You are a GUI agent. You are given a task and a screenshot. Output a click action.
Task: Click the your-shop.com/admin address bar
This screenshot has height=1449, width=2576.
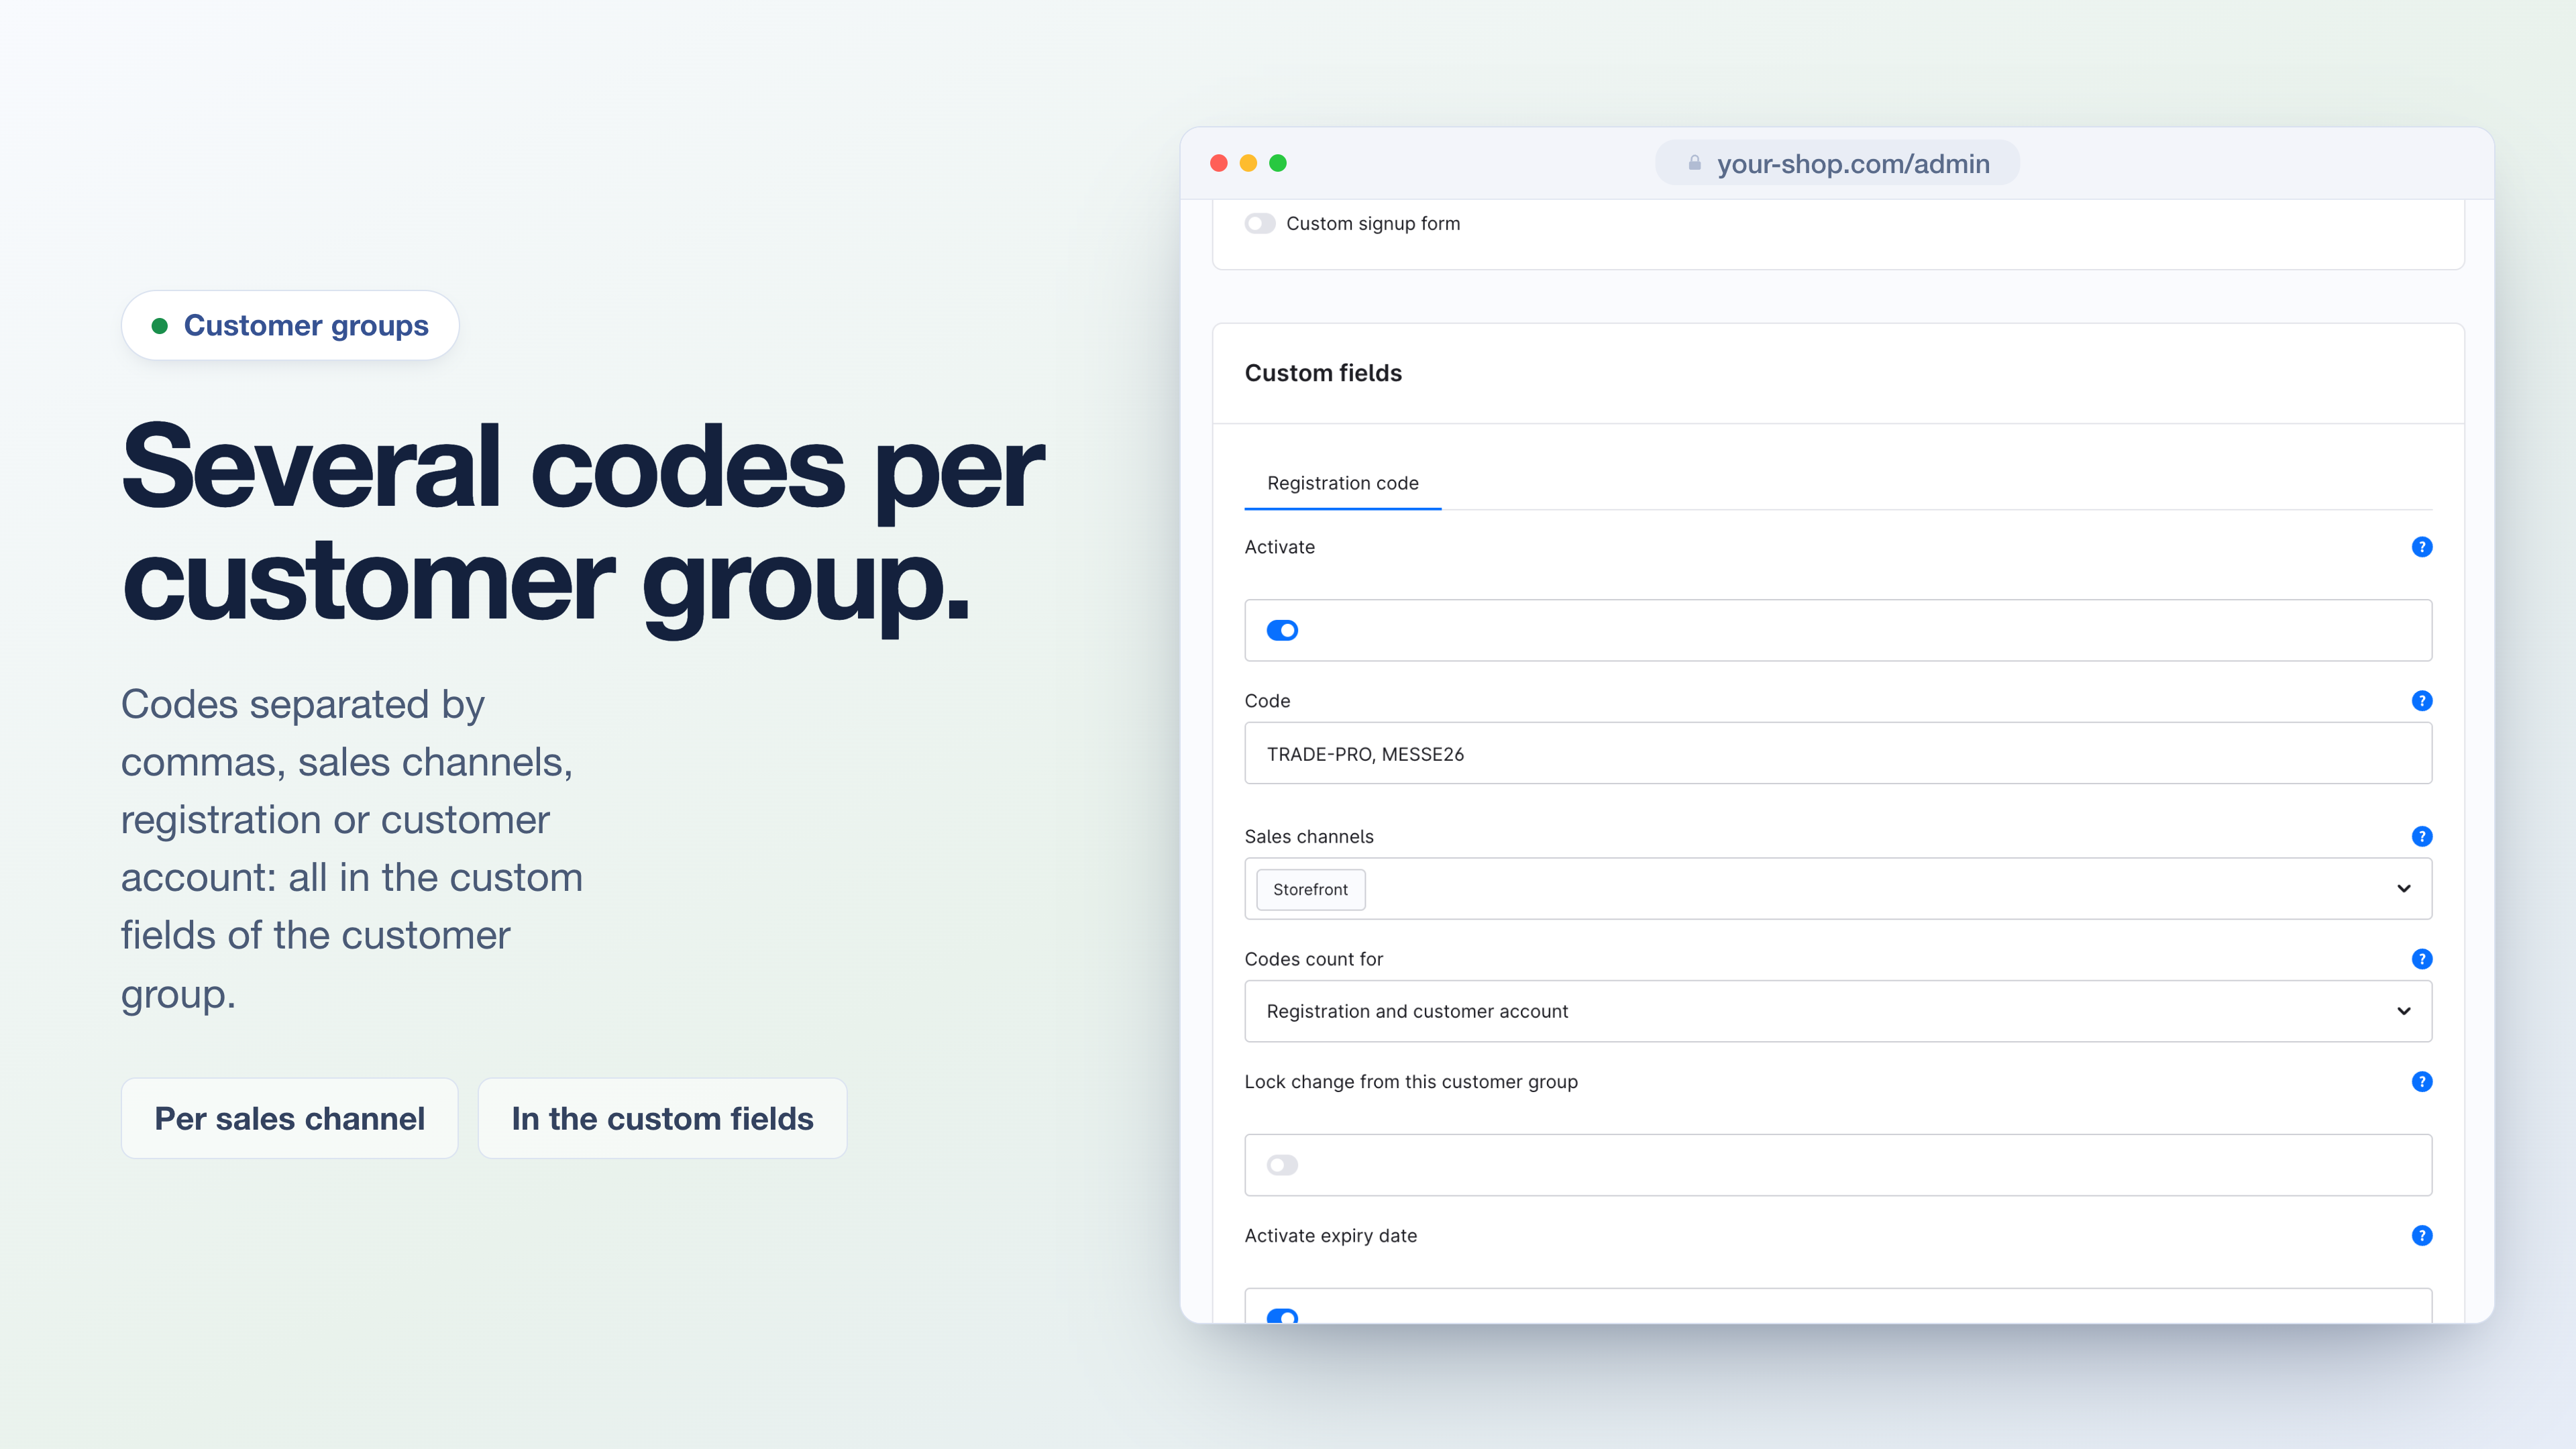[x=1837, y=163]
